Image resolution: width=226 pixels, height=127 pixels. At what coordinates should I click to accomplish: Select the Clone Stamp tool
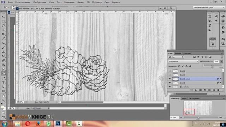pos(3,52)
